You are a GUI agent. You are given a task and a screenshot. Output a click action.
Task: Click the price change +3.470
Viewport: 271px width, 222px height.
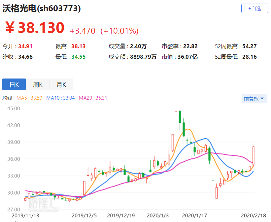pos(83,31)
